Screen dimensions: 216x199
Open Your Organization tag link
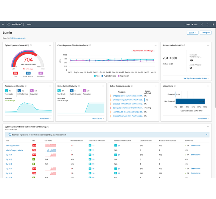pyautogui.click(x=13, y=146)
